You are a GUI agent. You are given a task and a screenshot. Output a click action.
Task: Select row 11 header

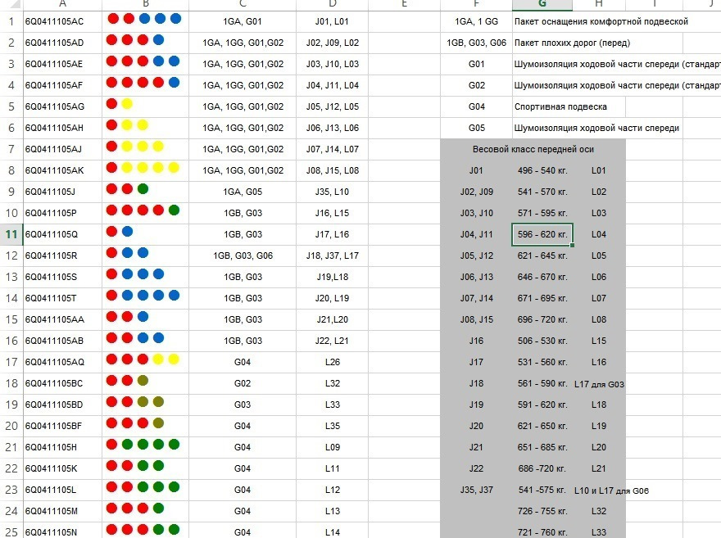pyautogui.click(x=11, y=234)
